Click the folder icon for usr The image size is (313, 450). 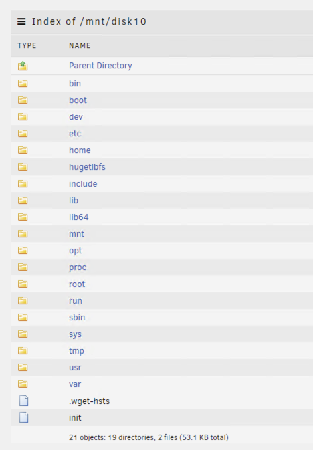pos(23,367)
